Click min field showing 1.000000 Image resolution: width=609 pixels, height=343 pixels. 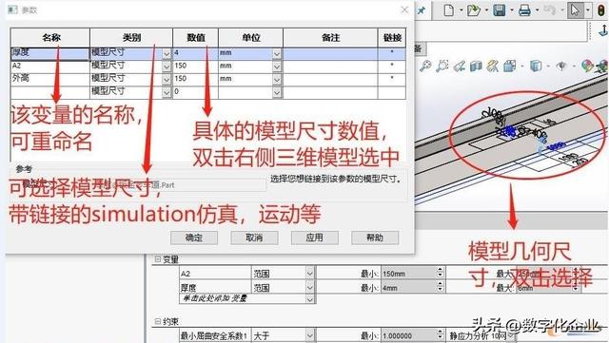tap(408, 335)
